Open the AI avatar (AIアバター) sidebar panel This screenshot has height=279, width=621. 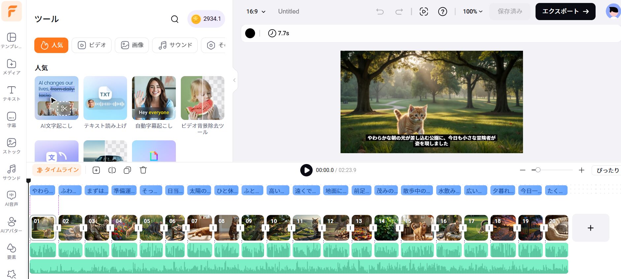12,225
